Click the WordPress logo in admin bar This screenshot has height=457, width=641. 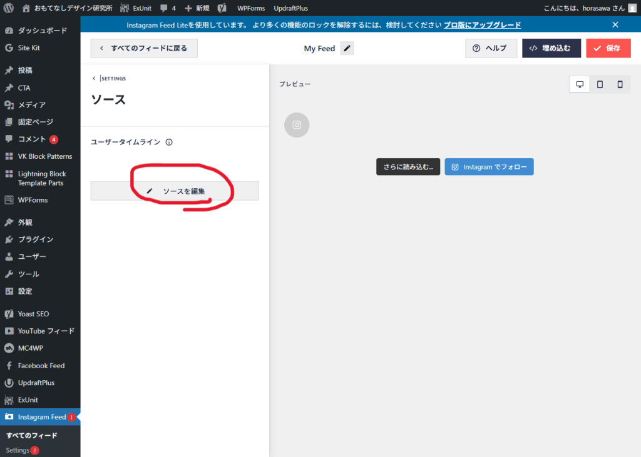8,8
